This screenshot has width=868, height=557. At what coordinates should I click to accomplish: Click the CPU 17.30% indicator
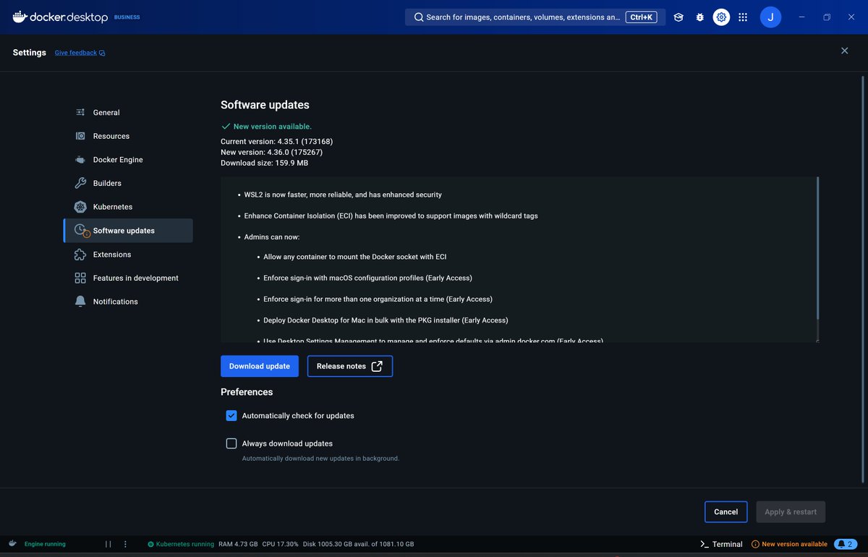(x=280, y=544)
